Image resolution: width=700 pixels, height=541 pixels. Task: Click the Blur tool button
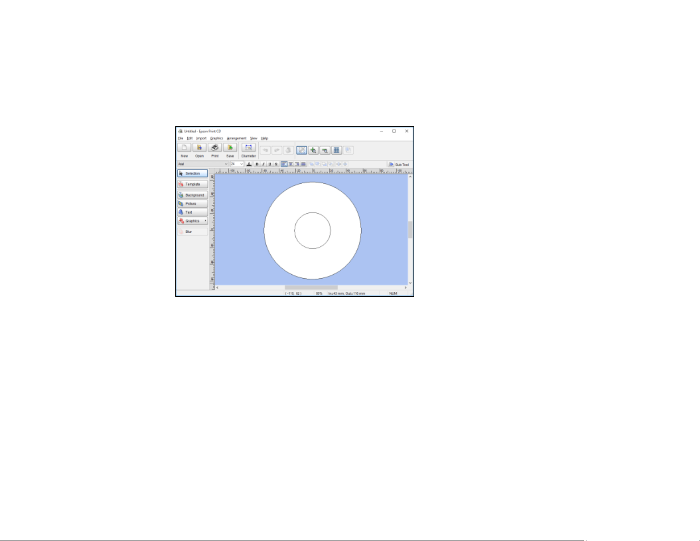193,232
